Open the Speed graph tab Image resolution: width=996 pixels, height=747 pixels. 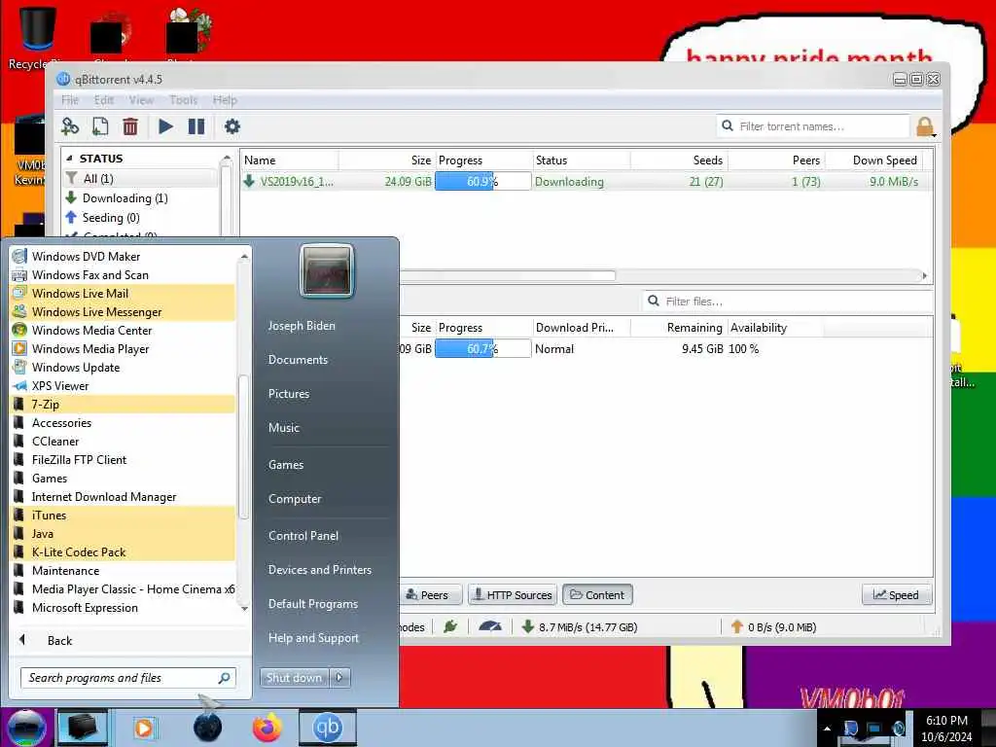click(x=896, y=595)
